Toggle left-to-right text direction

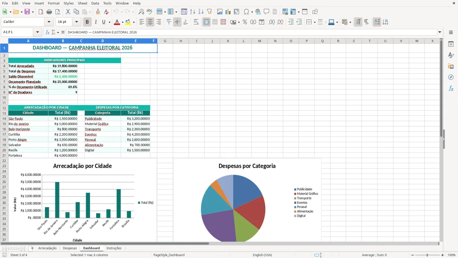(358, 22)
